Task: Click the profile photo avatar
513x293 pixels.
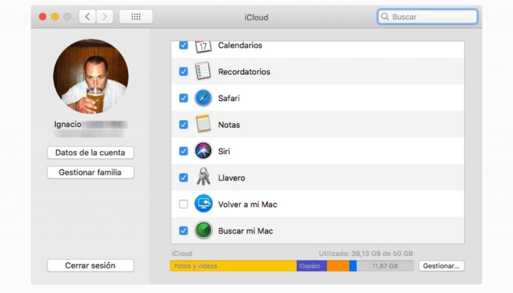Action: tap(91, 76)
